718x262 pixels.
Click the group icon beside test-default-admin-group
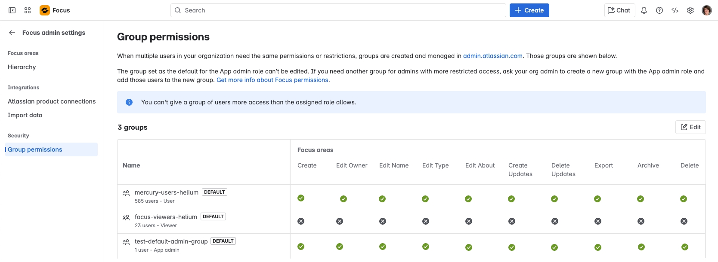(126, 242)
